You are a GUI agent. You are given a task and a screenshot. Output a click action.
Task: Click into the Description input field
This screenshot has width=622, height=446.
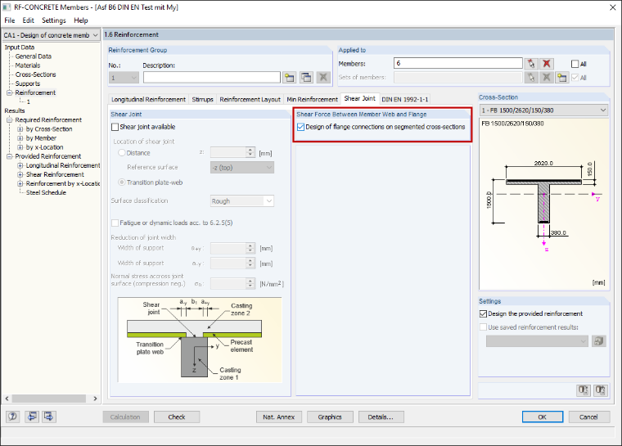(x=212, y=78)
